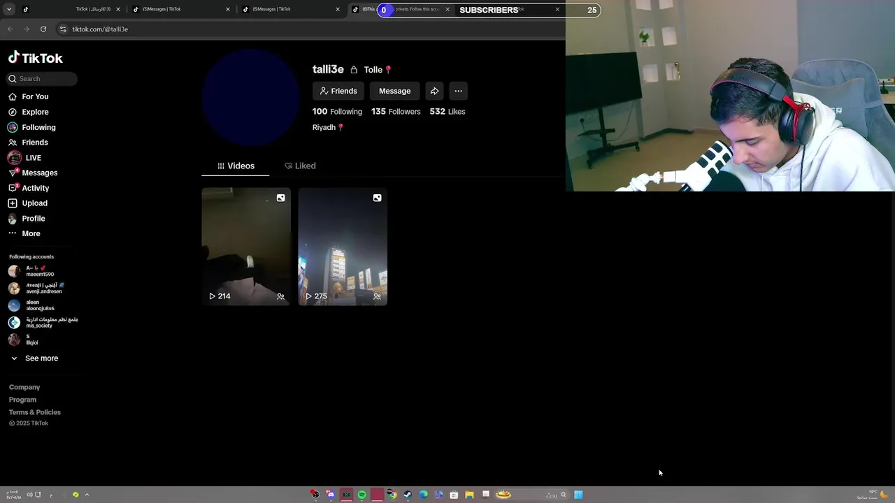Go to Following in the sidebar
This screenshot has height=503, width=895.
[x=38, y=127]
